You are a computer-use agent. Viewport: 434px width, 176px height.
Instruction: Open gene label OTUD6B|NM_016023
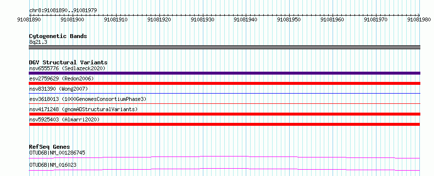pyautogui.click(x=53, y=165)
